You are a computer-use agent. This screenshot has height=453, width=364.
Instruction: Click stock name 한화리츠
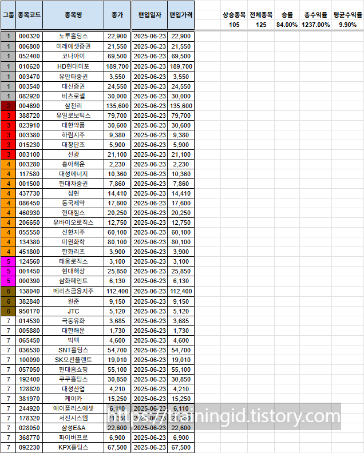[73, 252]
